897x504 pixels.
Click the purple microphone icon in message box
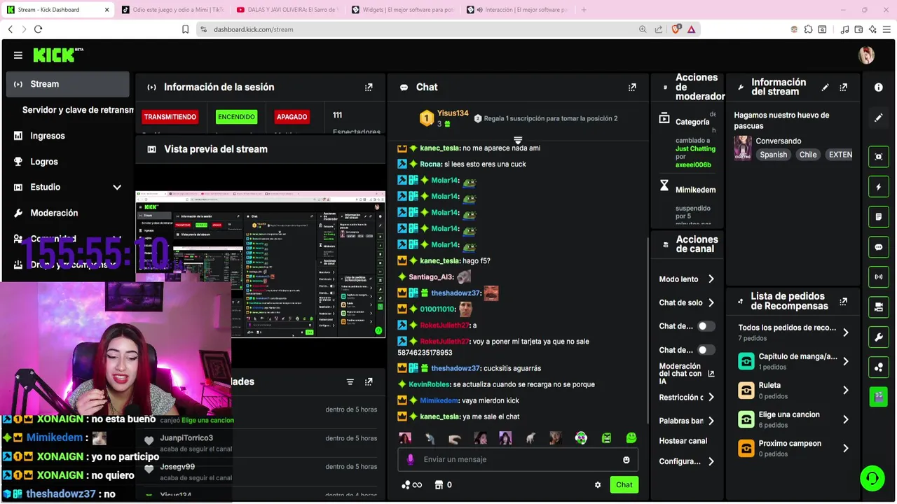coord(411,459)
